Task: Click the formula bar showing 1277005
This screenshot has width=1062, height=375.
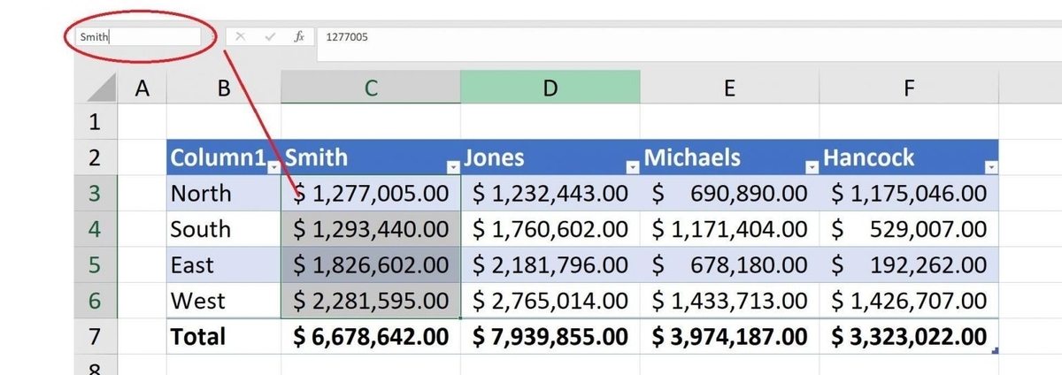Action: pyautogui.click(x=619, y=37)
